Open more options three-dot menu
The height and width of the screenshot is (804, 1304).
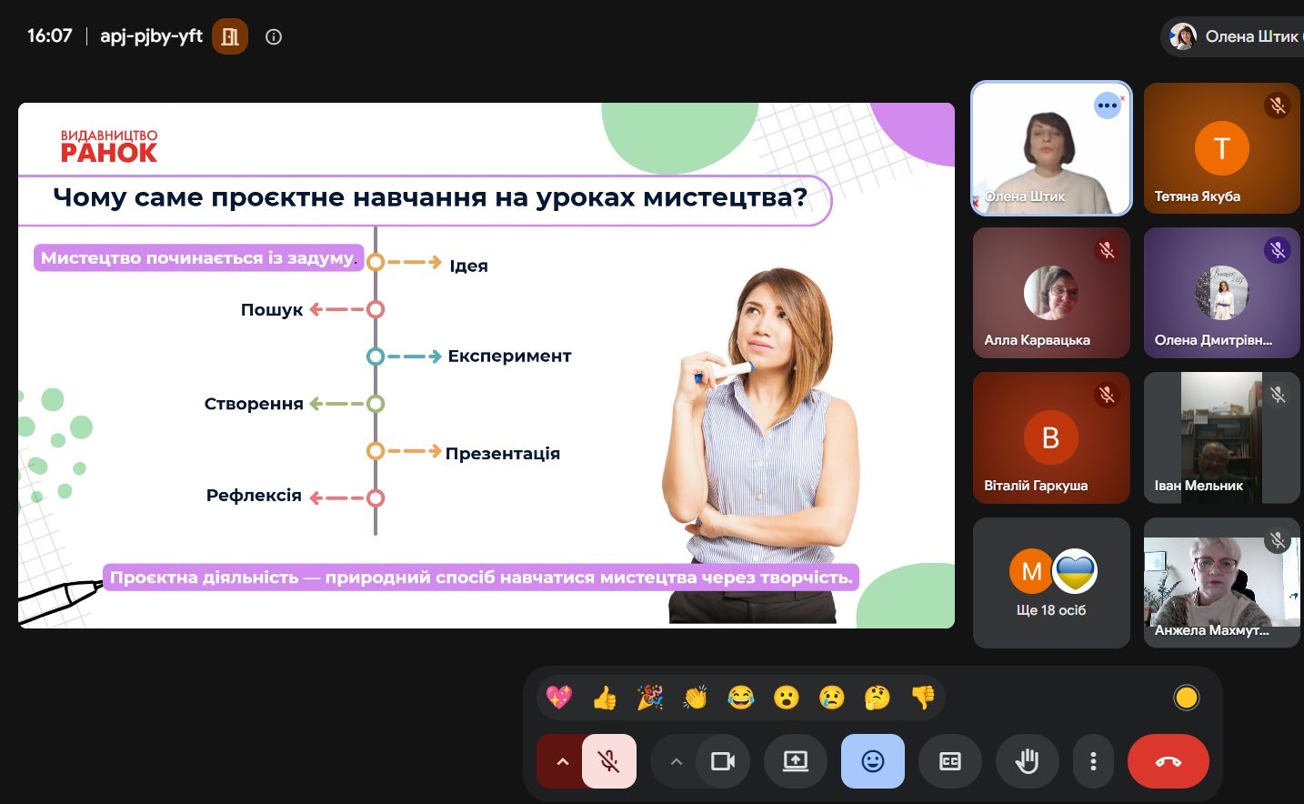click(x=1093, y=761)
